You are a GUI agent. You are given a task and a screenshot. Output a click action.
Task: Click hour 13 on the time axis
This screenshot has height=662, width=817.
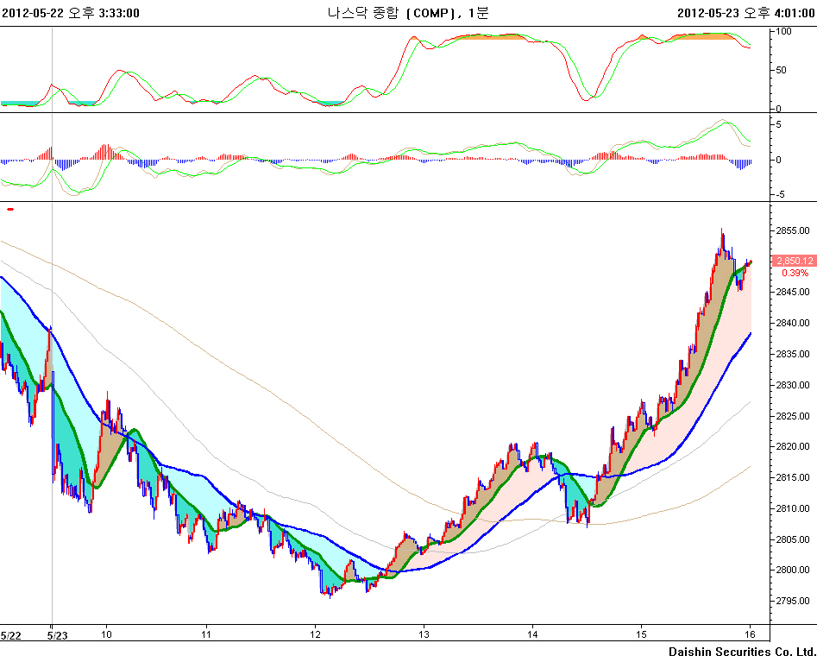tap(424, 634)
